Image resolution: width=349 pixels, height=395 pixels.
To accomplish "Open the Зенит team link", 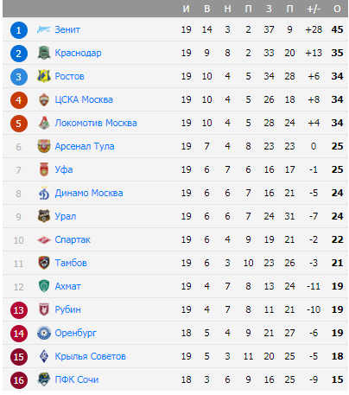I will point(67,29).
